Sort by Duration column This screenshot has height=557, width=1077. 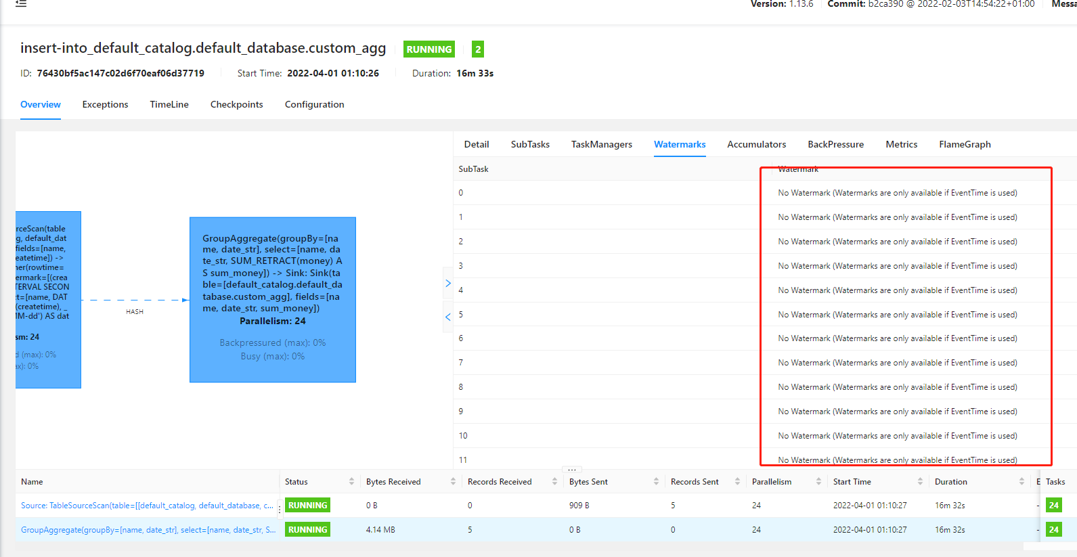point(1021,481)
